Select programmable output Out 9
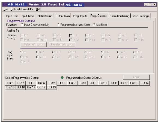 93,83
